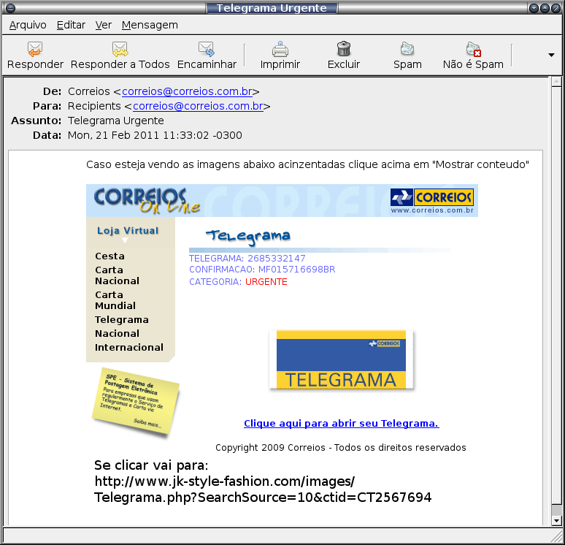The width and height of the screenshot is (565, 545).
Task: Click sender address in De field
Action: [187, 91]
